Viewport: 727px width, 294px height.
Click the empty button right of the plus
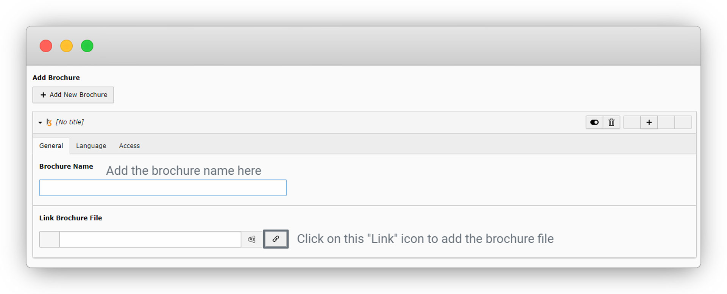click(x=666, y=122)
